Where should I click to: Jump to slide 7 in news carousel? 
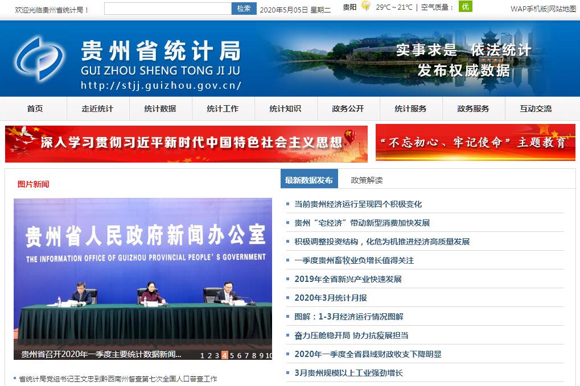pos(247,355)
